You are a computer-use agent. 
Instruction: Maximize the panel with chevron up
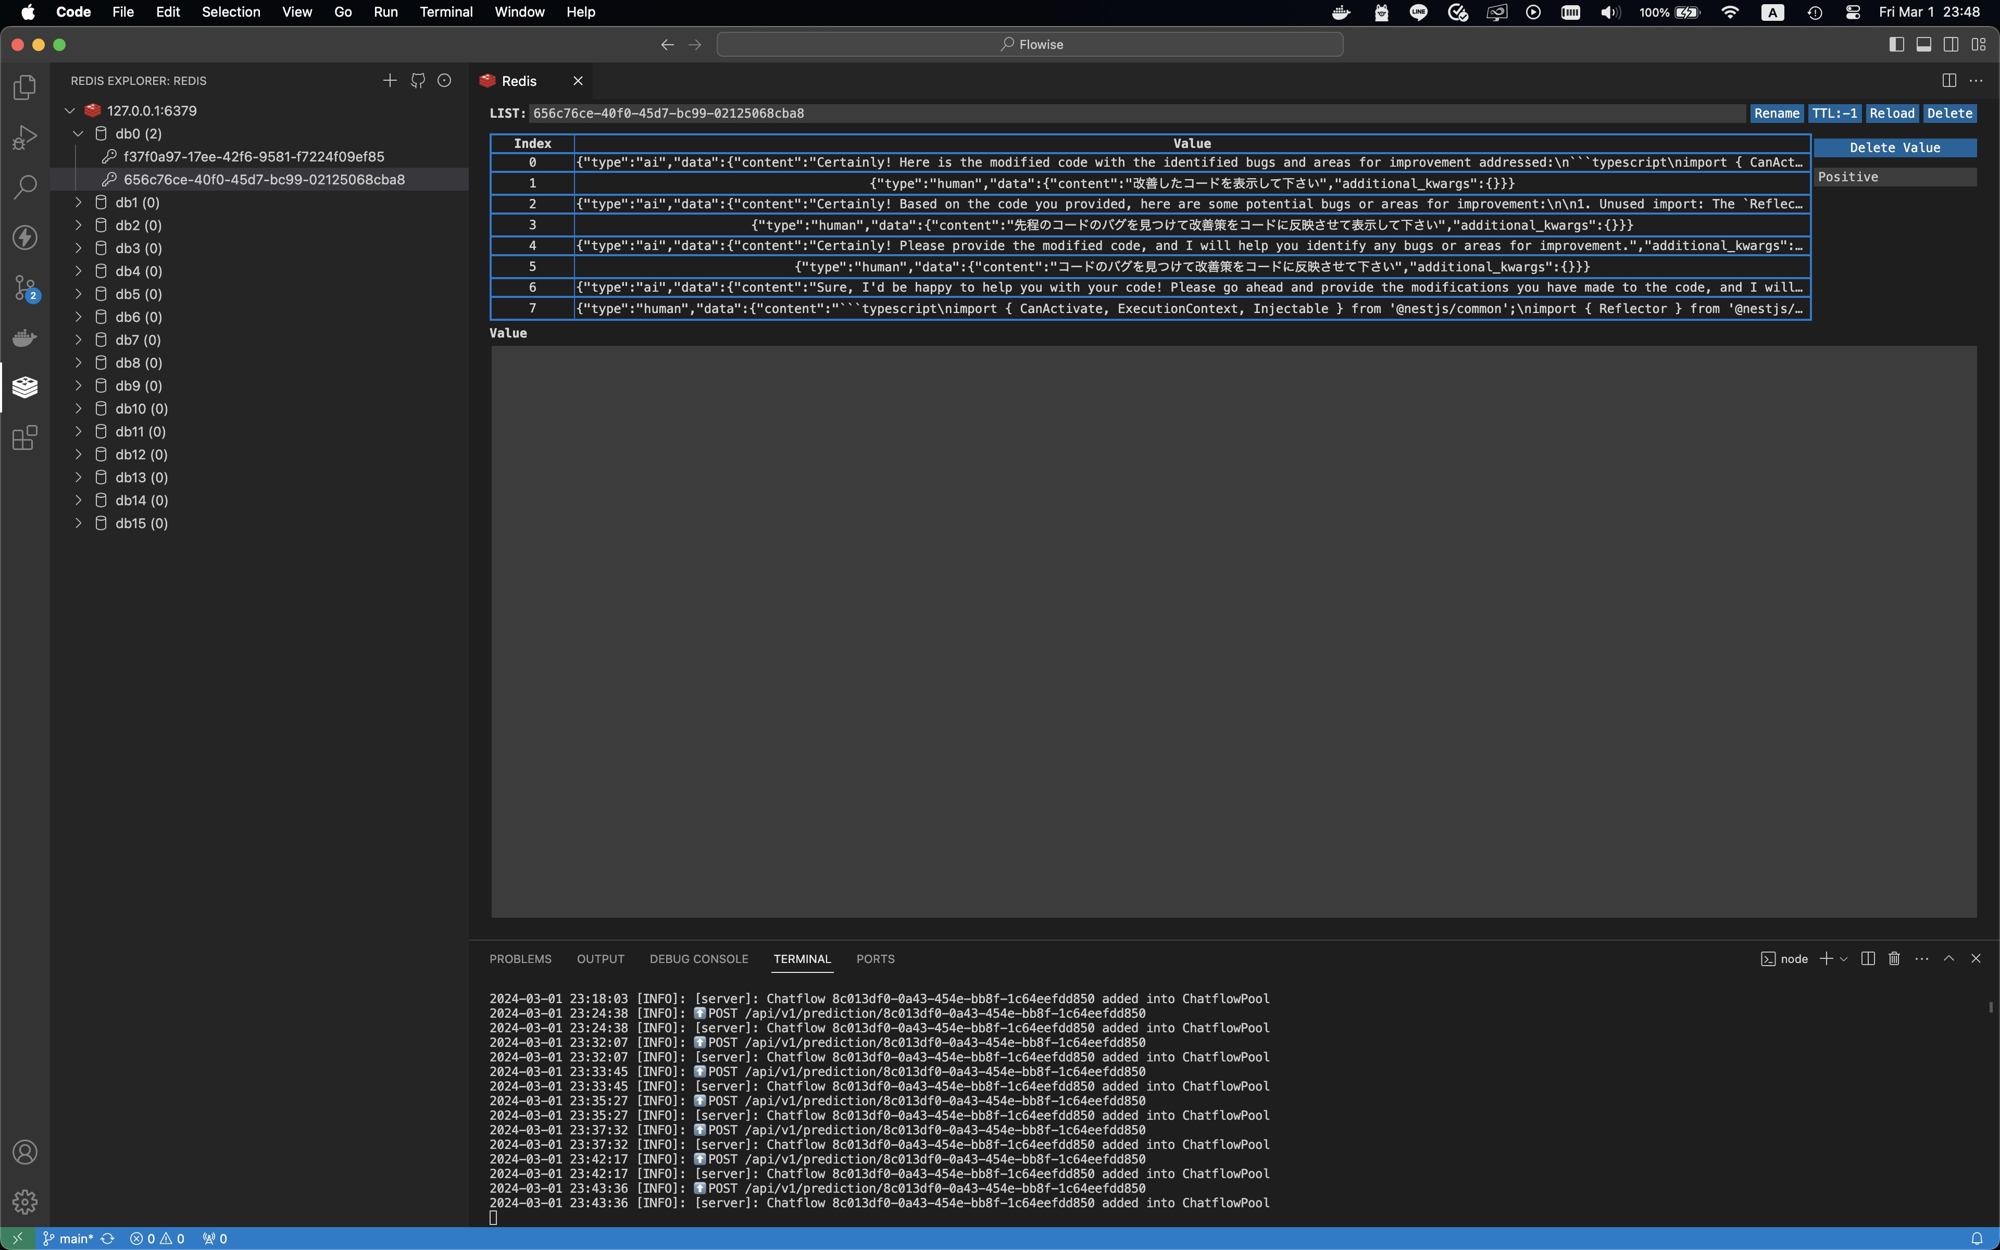click(1949, 958)
